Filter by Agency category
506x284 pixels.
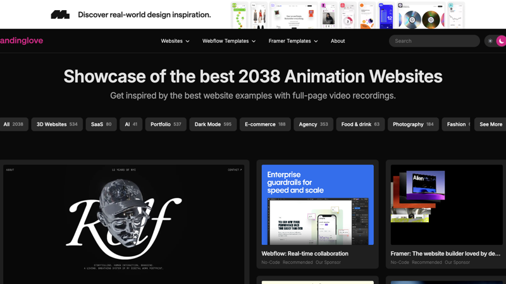click(313, 124)
